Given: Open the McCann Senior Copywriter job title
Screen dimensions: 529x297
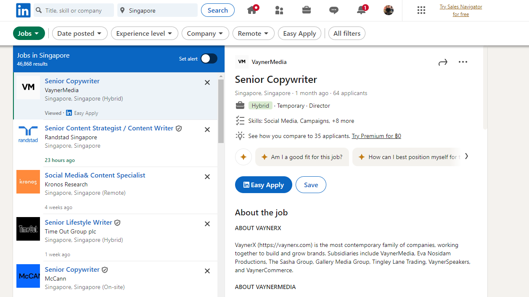Looking at the screenshot, I should click(x=72, y=269).
